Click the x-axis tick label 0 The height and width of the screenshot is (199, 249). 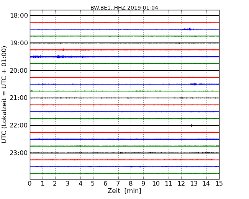(x=30, y=183)
